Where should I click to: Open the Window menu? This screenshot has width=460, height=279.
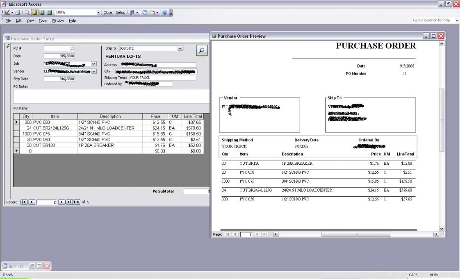(58, 20)
